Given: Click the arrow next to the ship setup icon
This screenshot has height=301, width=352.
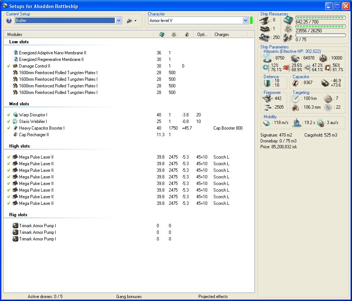Looking at the screenshot, I should (135, 21).
